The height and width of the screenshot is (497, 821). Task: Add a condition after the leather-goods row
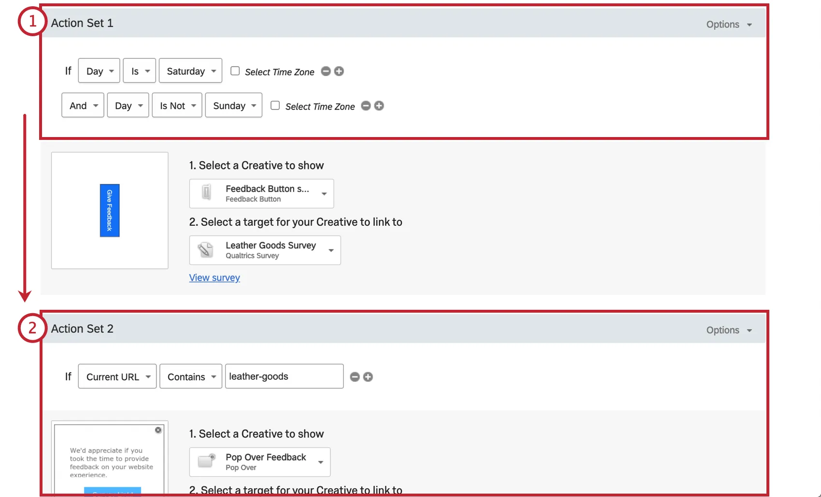click(x=368, y=377)
